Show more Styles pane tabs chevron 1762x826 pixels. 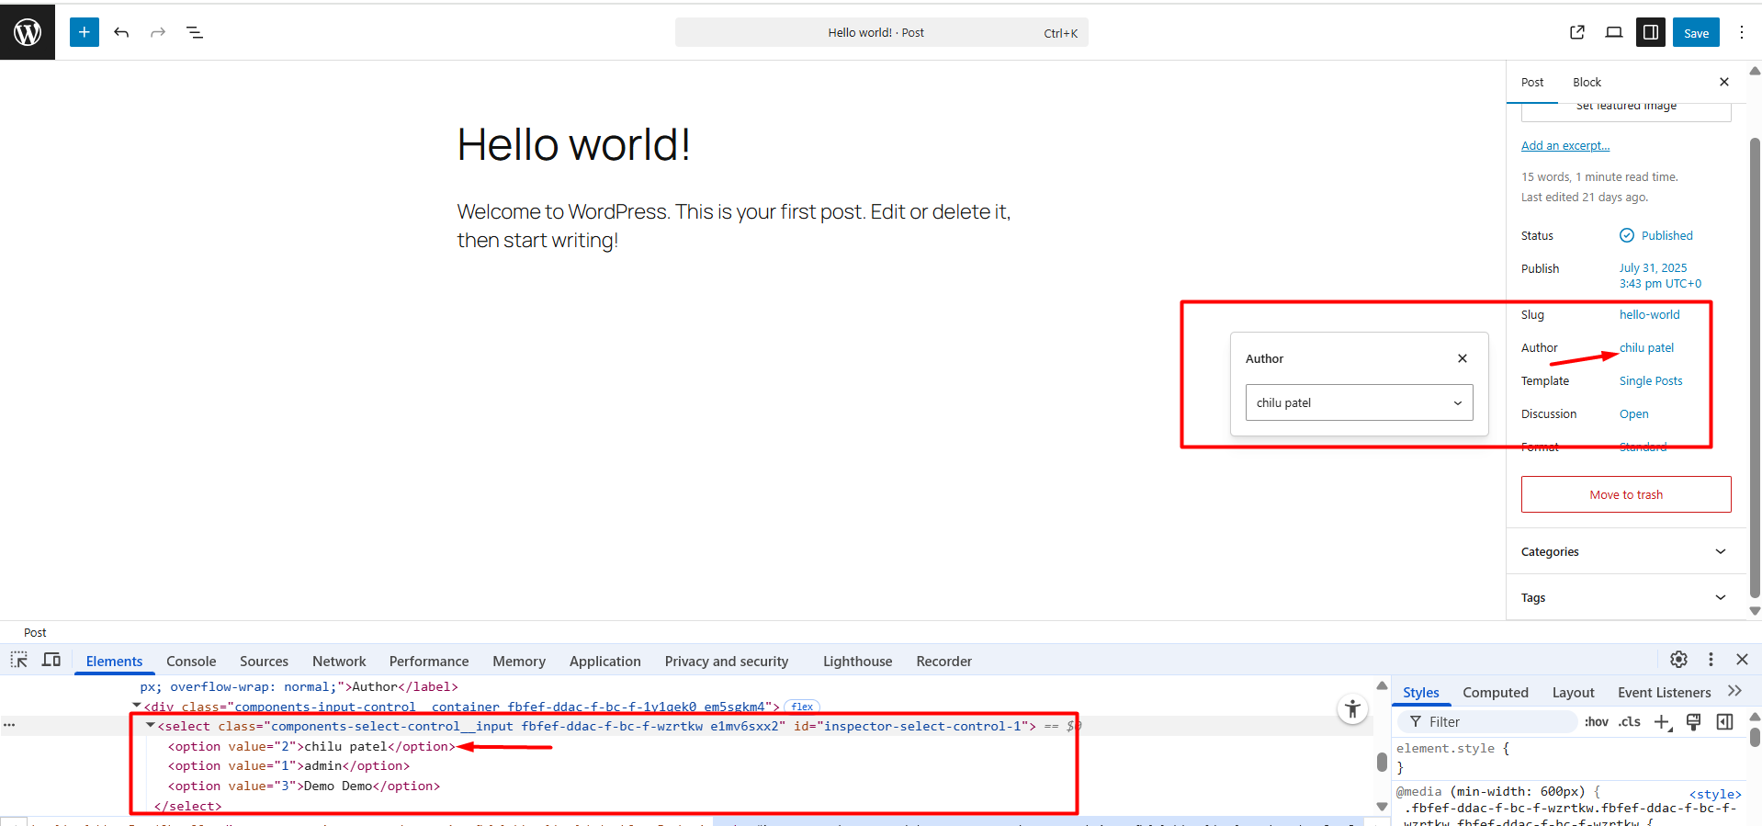1734,692
